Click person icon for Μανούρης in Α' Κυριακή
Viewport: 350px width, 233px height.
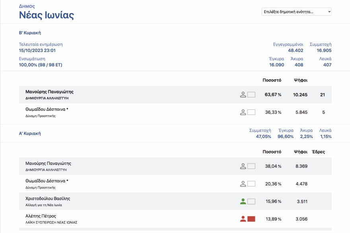pos(243,166)
